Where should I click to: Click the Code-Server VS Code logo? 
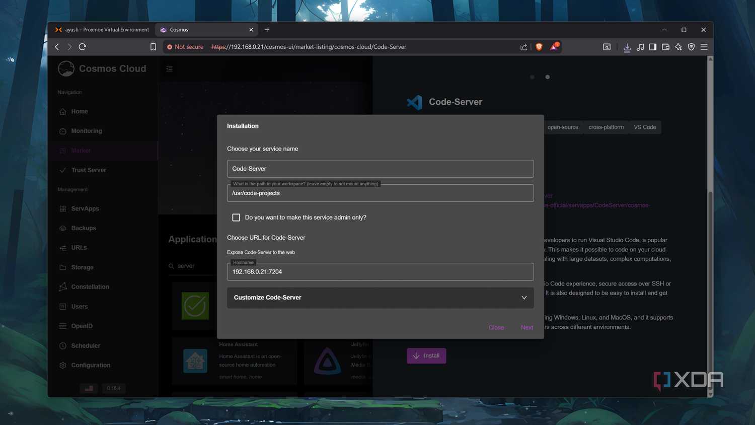point(415,102)
